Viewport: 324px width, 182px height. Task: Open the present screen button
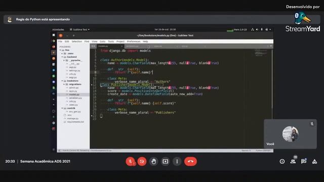click(x=166, y=161)
